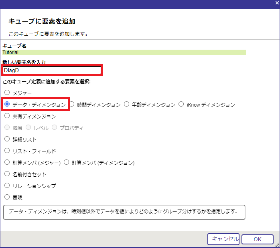280x248 pixels.
Task: Click the Tutorial cube name field
Action: pyautogui.click(x=124, y=52)
